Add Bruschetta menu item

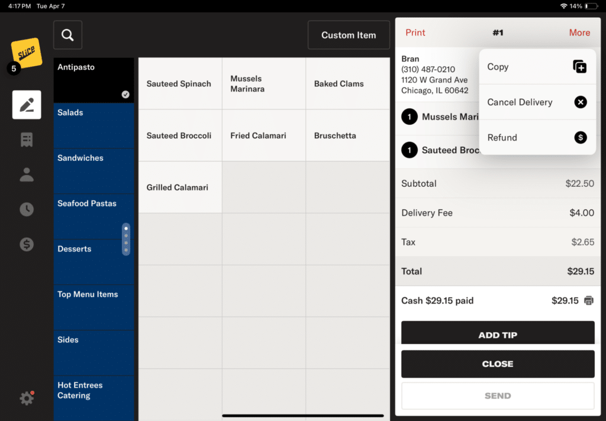[348, 135]
